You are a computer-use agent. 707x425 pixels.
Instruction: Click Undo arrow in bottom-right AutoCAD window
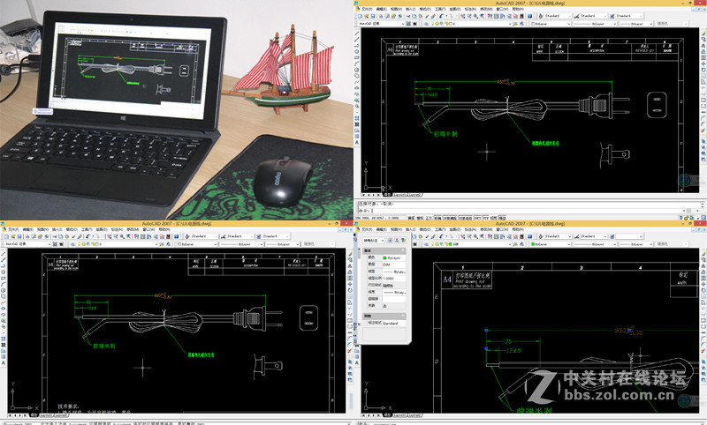click(x=440, y=236)
